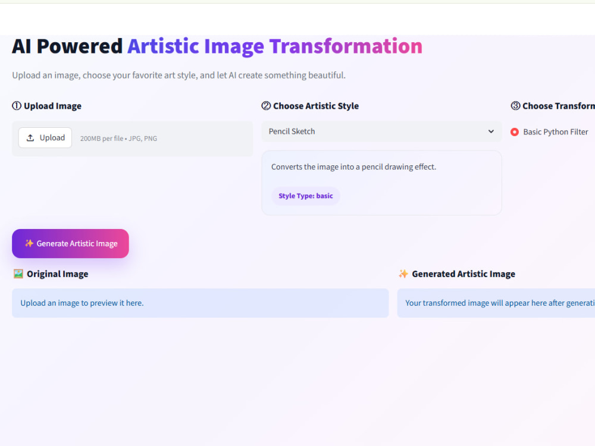595x446 pixels.
Task: Click Generate Artistic Image button
Action: pyautogui.click(x=70, y=243)
